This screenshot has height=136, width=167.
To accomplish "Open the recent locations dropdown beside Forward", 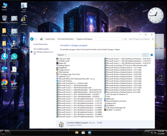I will pos(39,39).
